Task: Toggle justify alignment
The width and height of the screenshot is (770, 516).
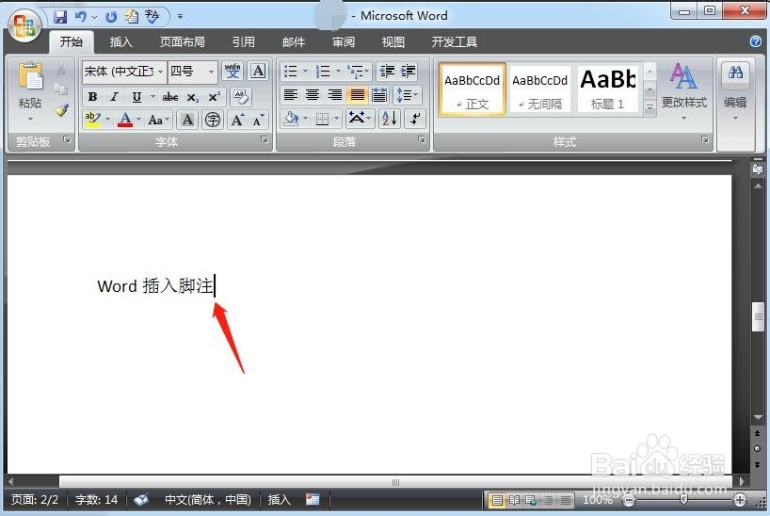Action: (357, 94)
